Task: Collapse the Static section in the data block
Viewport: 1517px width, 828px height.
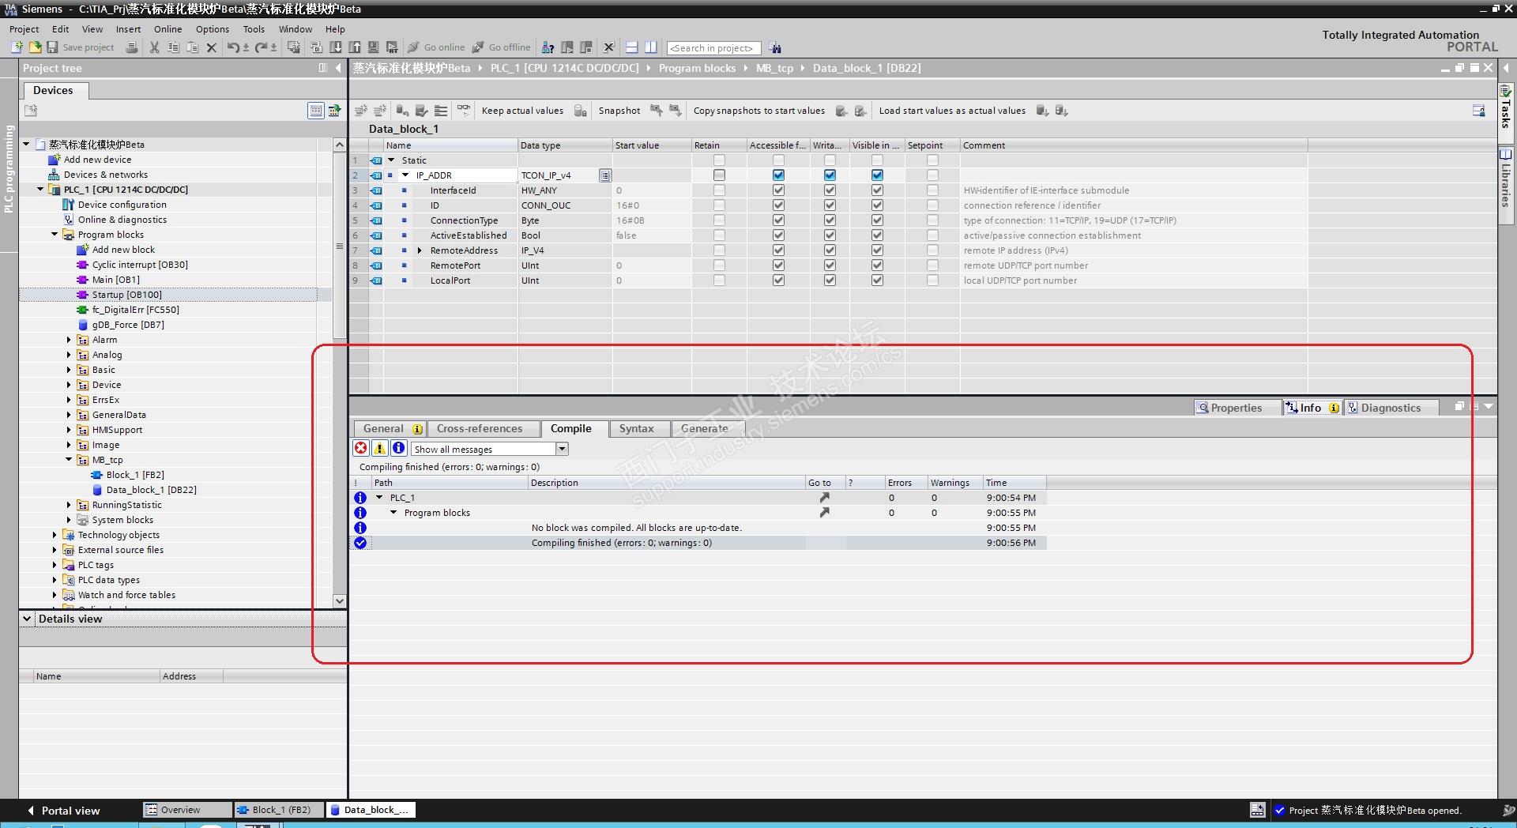Action: click(391, 160)
